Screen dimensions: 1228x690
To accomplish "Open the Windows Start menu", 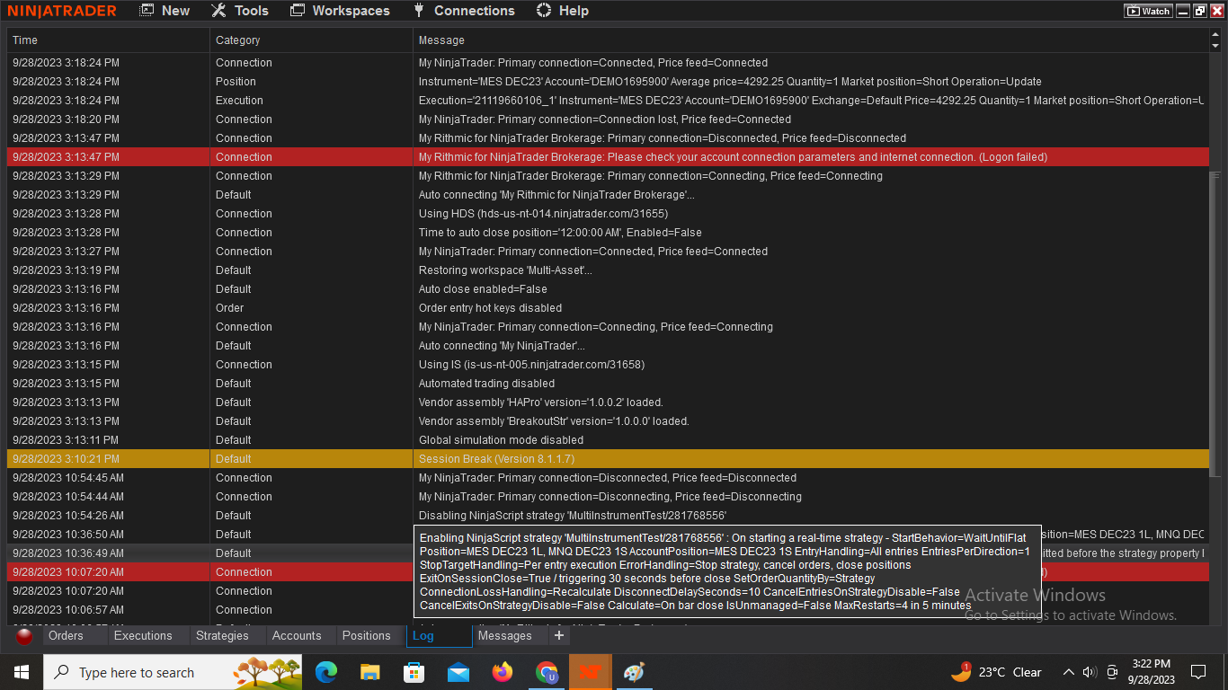I will tap(21, 672).
